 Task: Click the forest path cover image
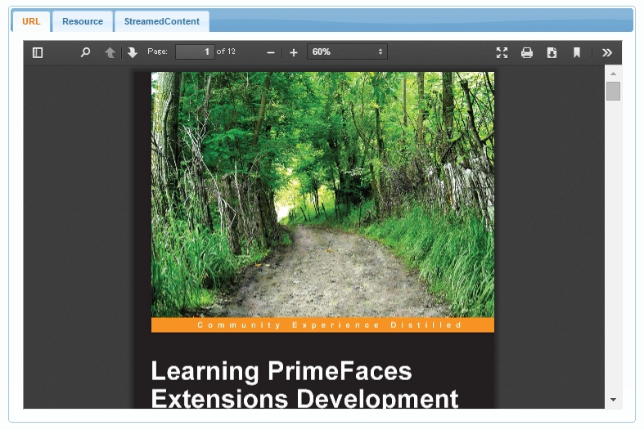click(x=323, y=195)
